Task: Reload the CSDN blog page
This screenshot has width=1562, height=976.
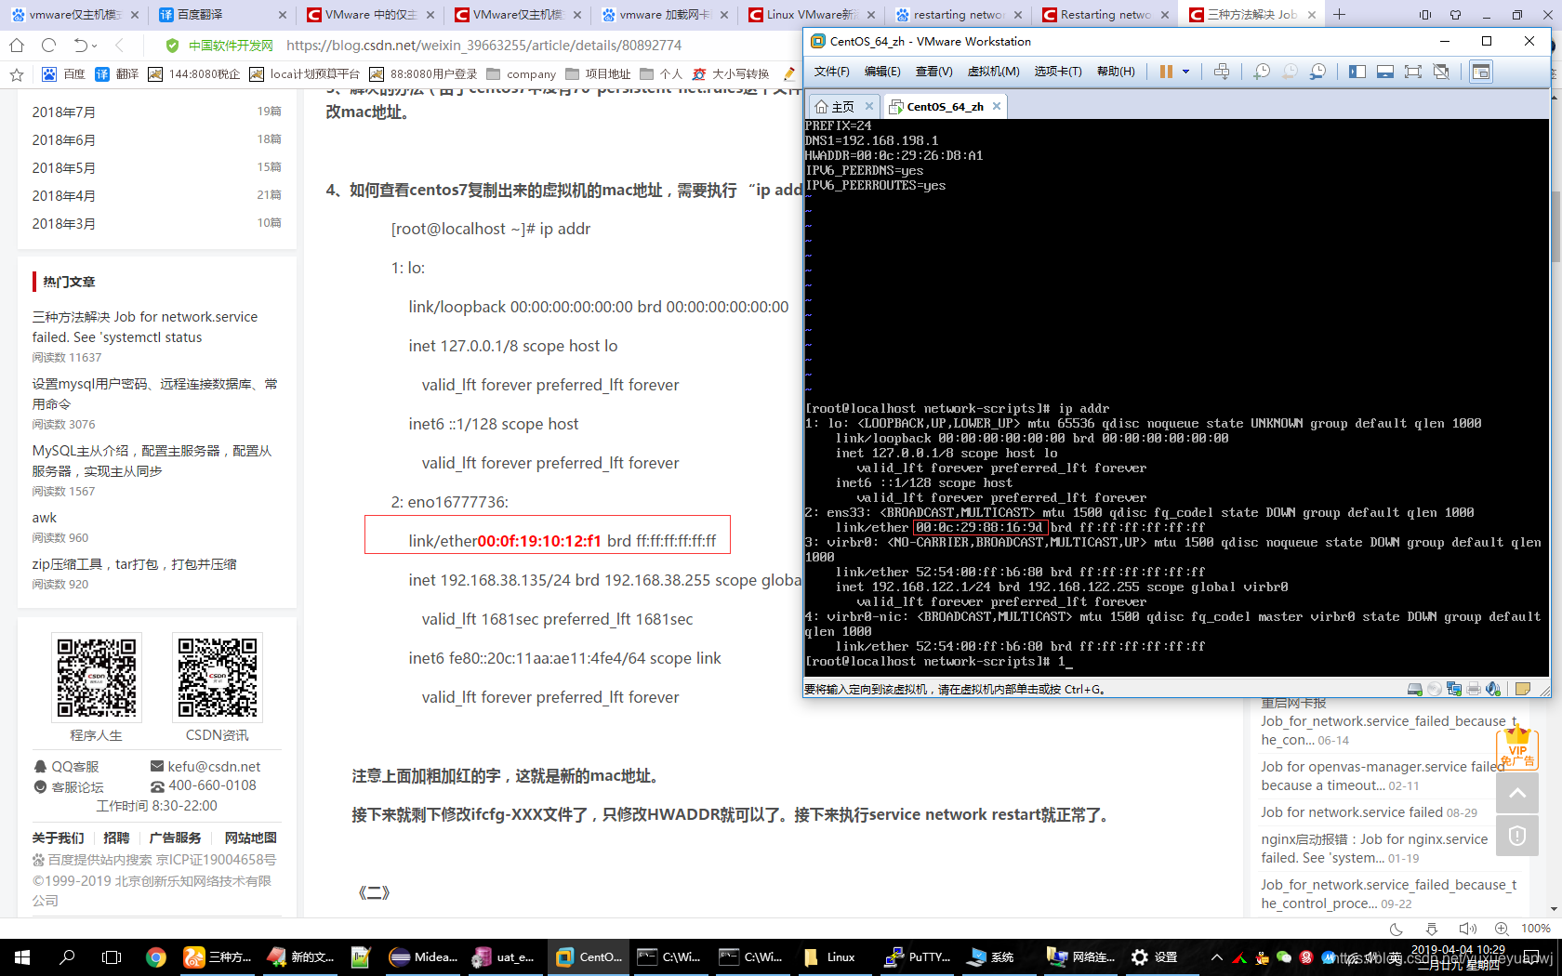Action: [x=49, y=46]
